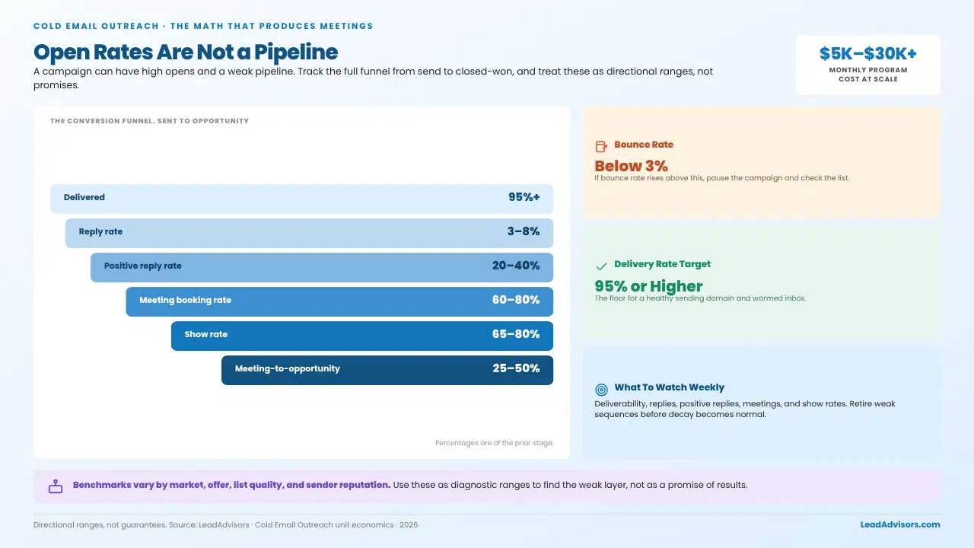
Task: Click the What To Watch Weekly target icon
Action: (601, 389)
